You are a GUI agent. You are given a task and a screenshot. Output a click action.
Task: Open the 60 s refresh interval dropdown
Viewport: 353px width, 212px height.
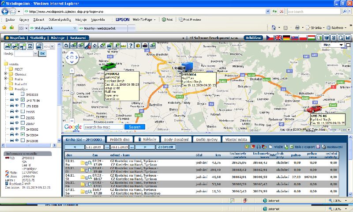click(x=52, y=46)
